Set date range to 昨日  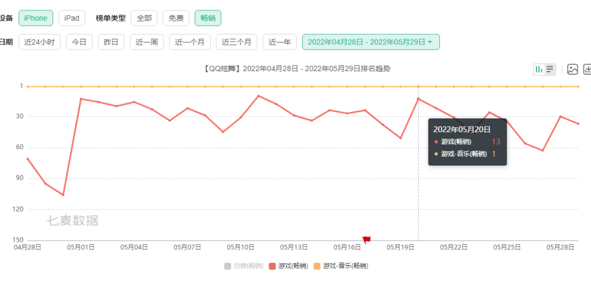pos(111,42)
